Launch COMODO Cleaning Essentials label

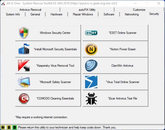click(55, 98)
